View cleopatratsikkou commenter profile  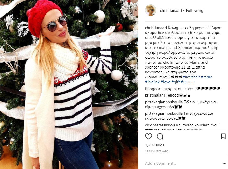(160, 125)
